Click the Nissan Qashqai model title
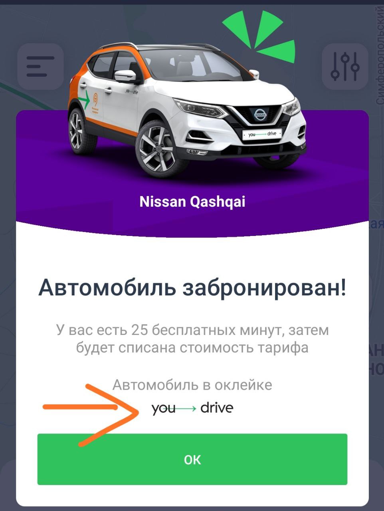Image resolution: width=384 pixels, height=511 pixels. 192,202
